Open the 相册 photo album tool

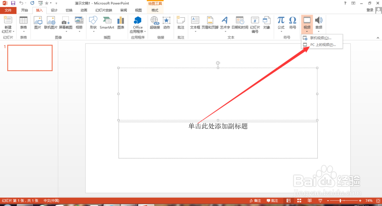tap(79, 21)
